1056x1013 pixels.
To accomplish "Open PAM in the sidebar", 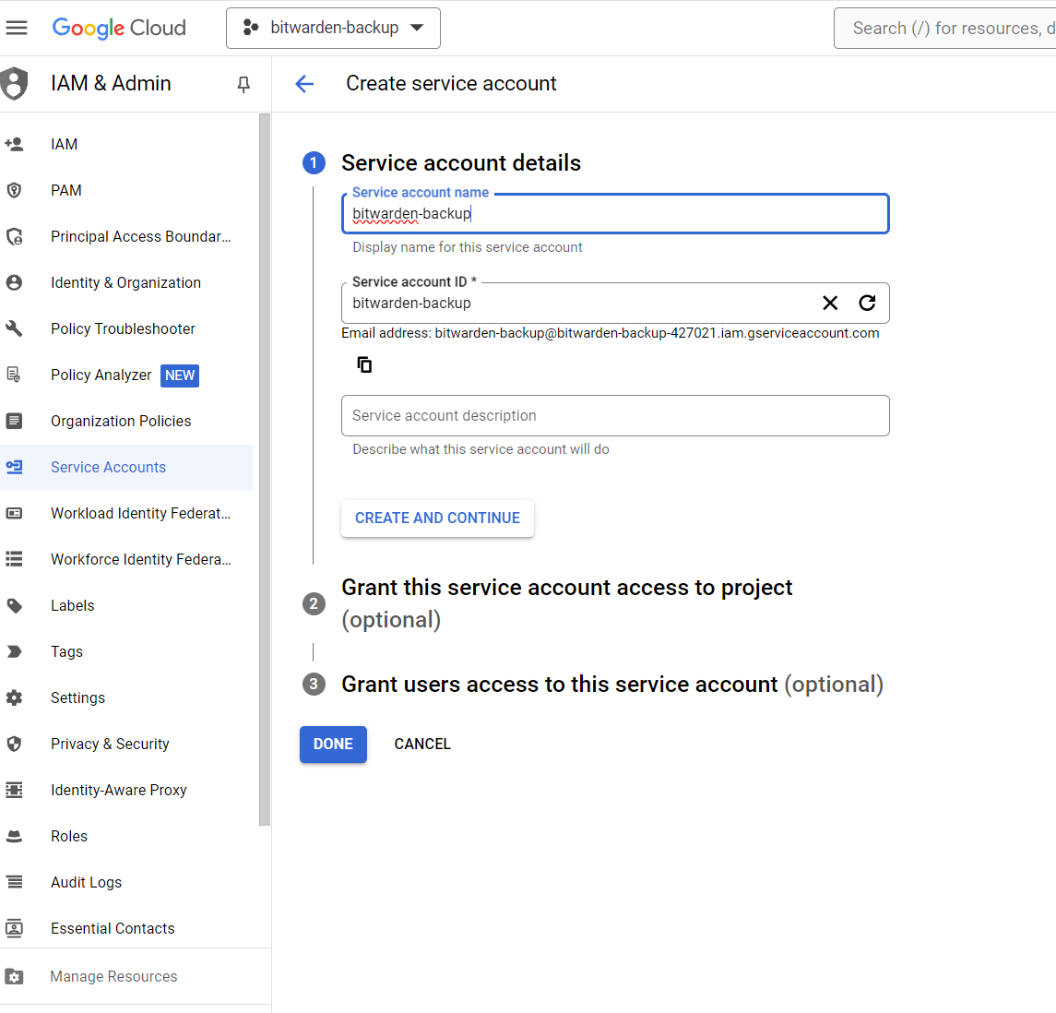I will click(x=66, y=191).
